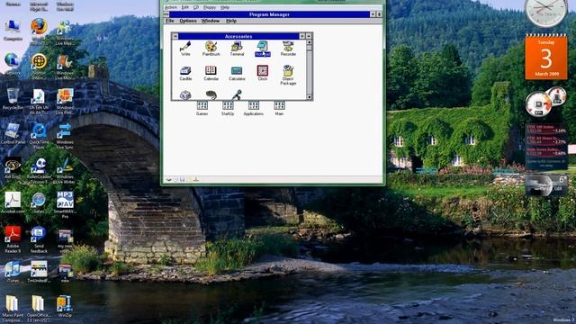Image resolution: width=576 pixels, height=324 pixels.
Task: Open Program Manager control menu box
Action: point(166,14)
